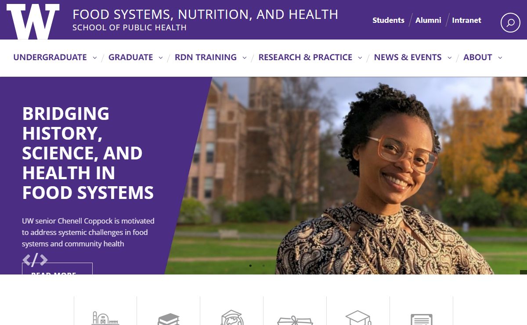Select the farm barn icon

105,318
